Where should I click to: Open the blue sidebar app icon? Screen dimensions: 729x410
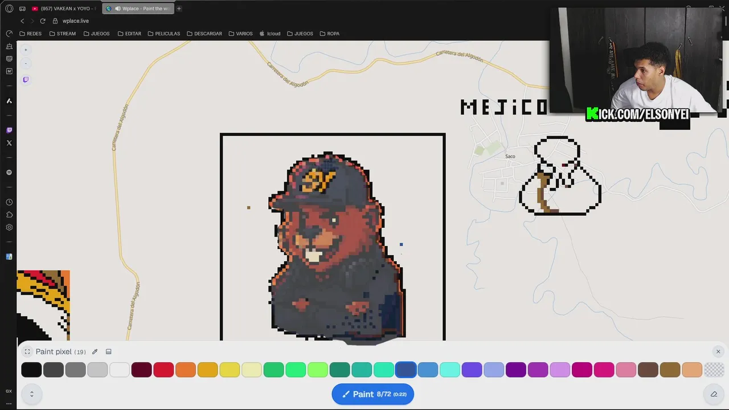tap(9, 257)
